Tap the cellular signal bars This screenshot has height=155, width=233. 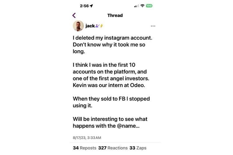pyautogui.click(x=136, y=6)
